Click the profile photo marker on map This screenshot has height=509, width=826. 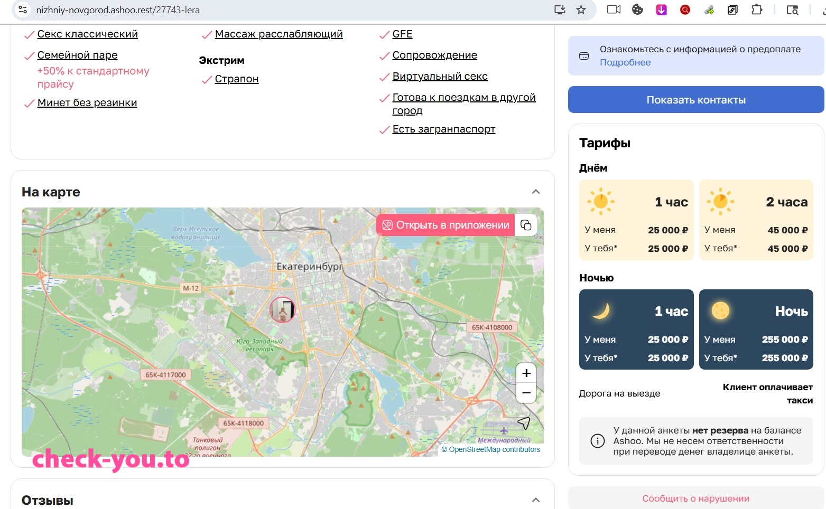pyautogui.click(x=282, y=309)
